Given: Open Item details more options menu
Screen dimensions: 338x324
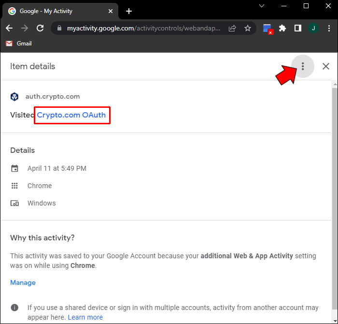Looking at the screenshot, I should click(x=303, y=66).
